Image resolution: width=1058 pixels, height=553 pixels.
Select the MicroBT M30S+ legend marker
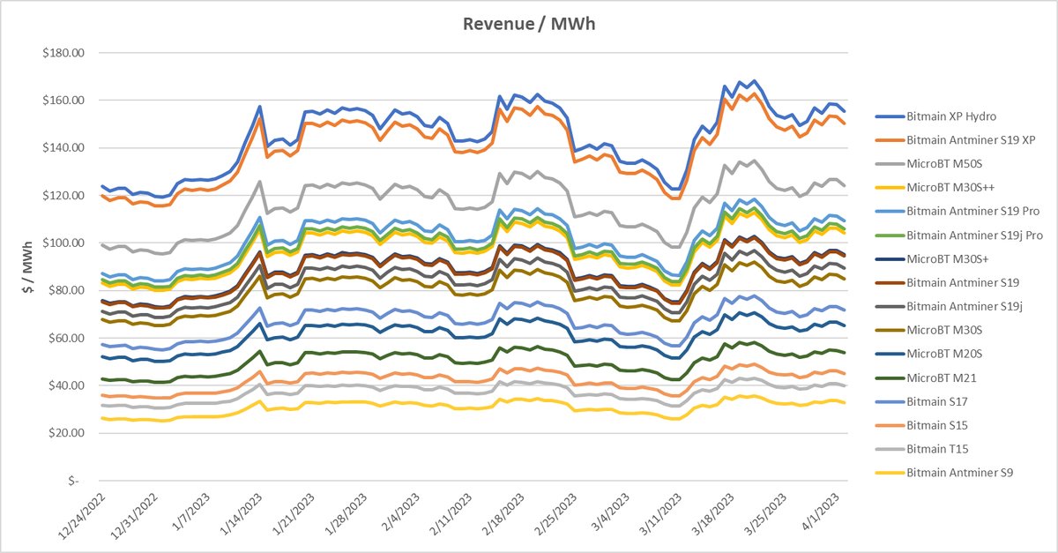click(890, 258)
